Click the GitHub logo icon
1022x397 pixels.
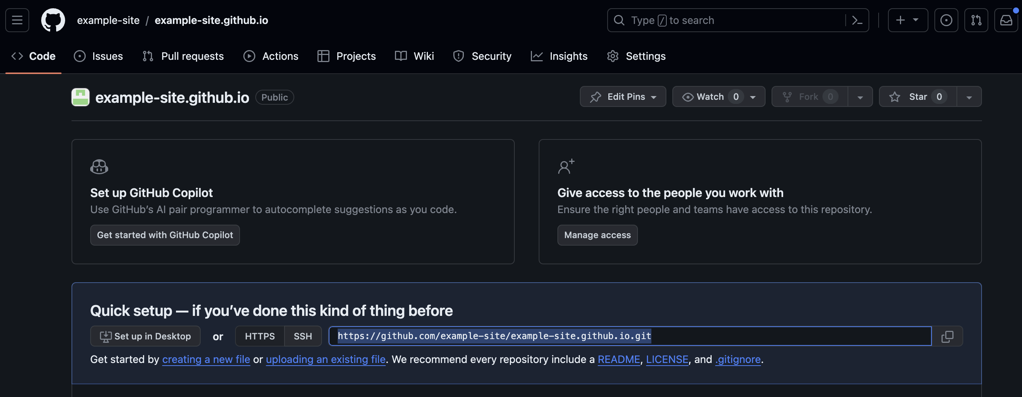[x=53, y=20]
